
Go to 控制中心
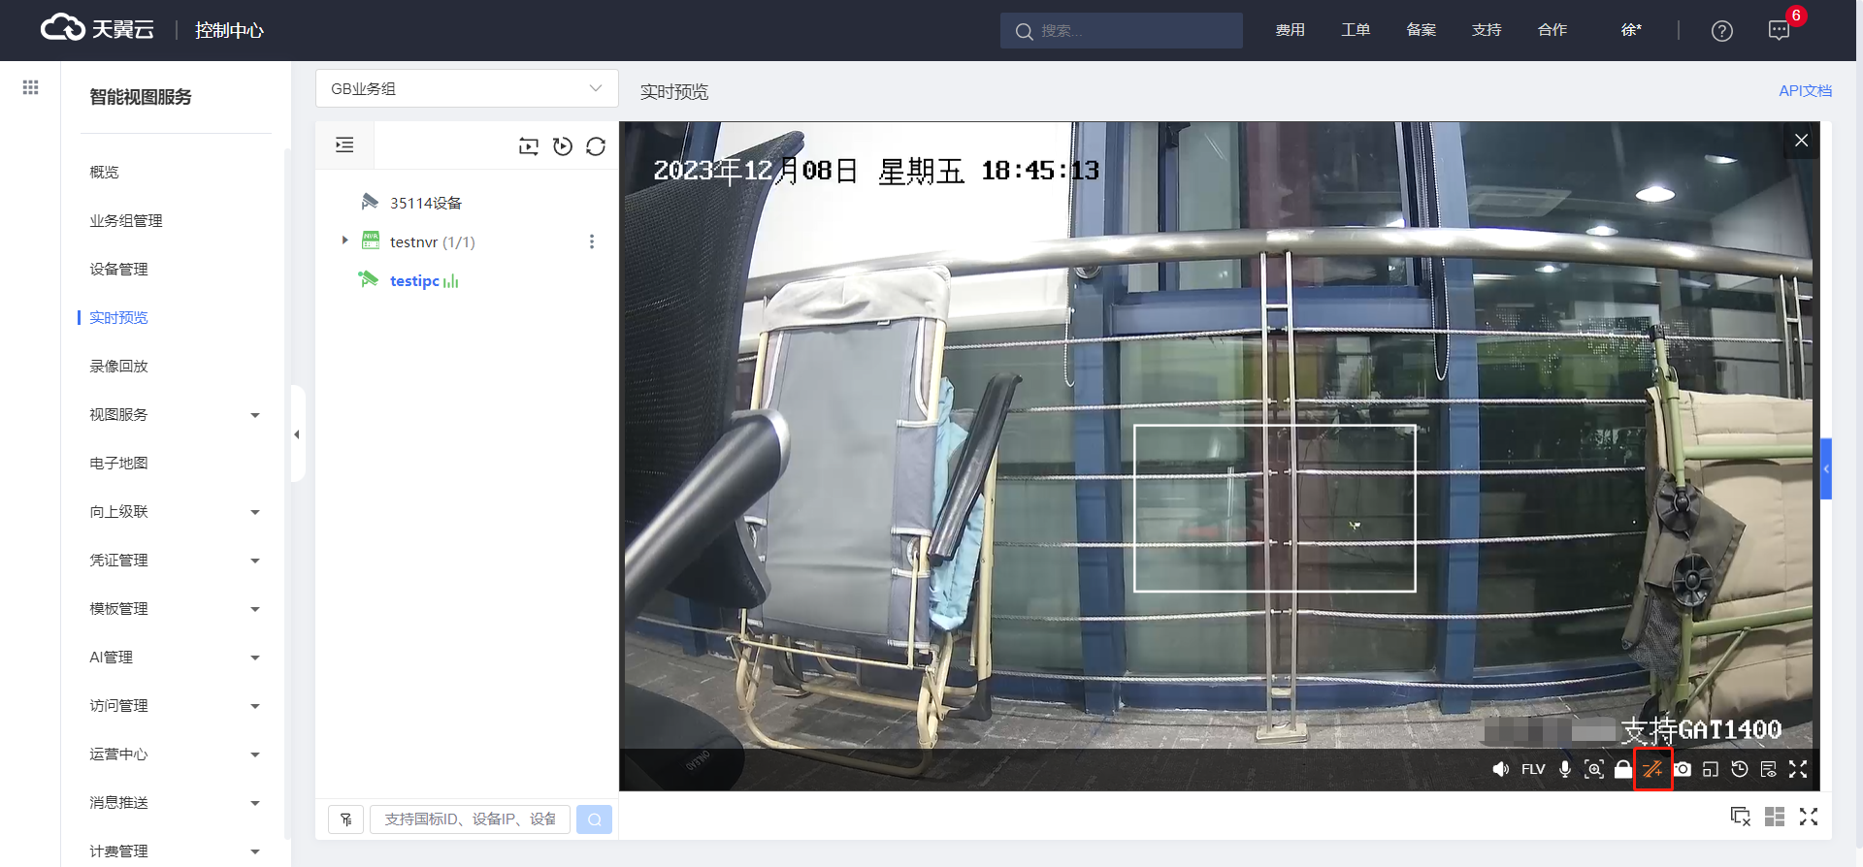(229, 30)
